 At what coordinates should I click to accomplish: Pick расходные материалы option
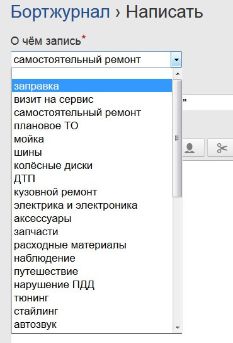(92, 245)
